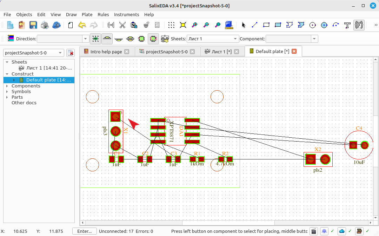Select the Text tool
Viewport: 379px width, 236px height.
pos(347,25)
